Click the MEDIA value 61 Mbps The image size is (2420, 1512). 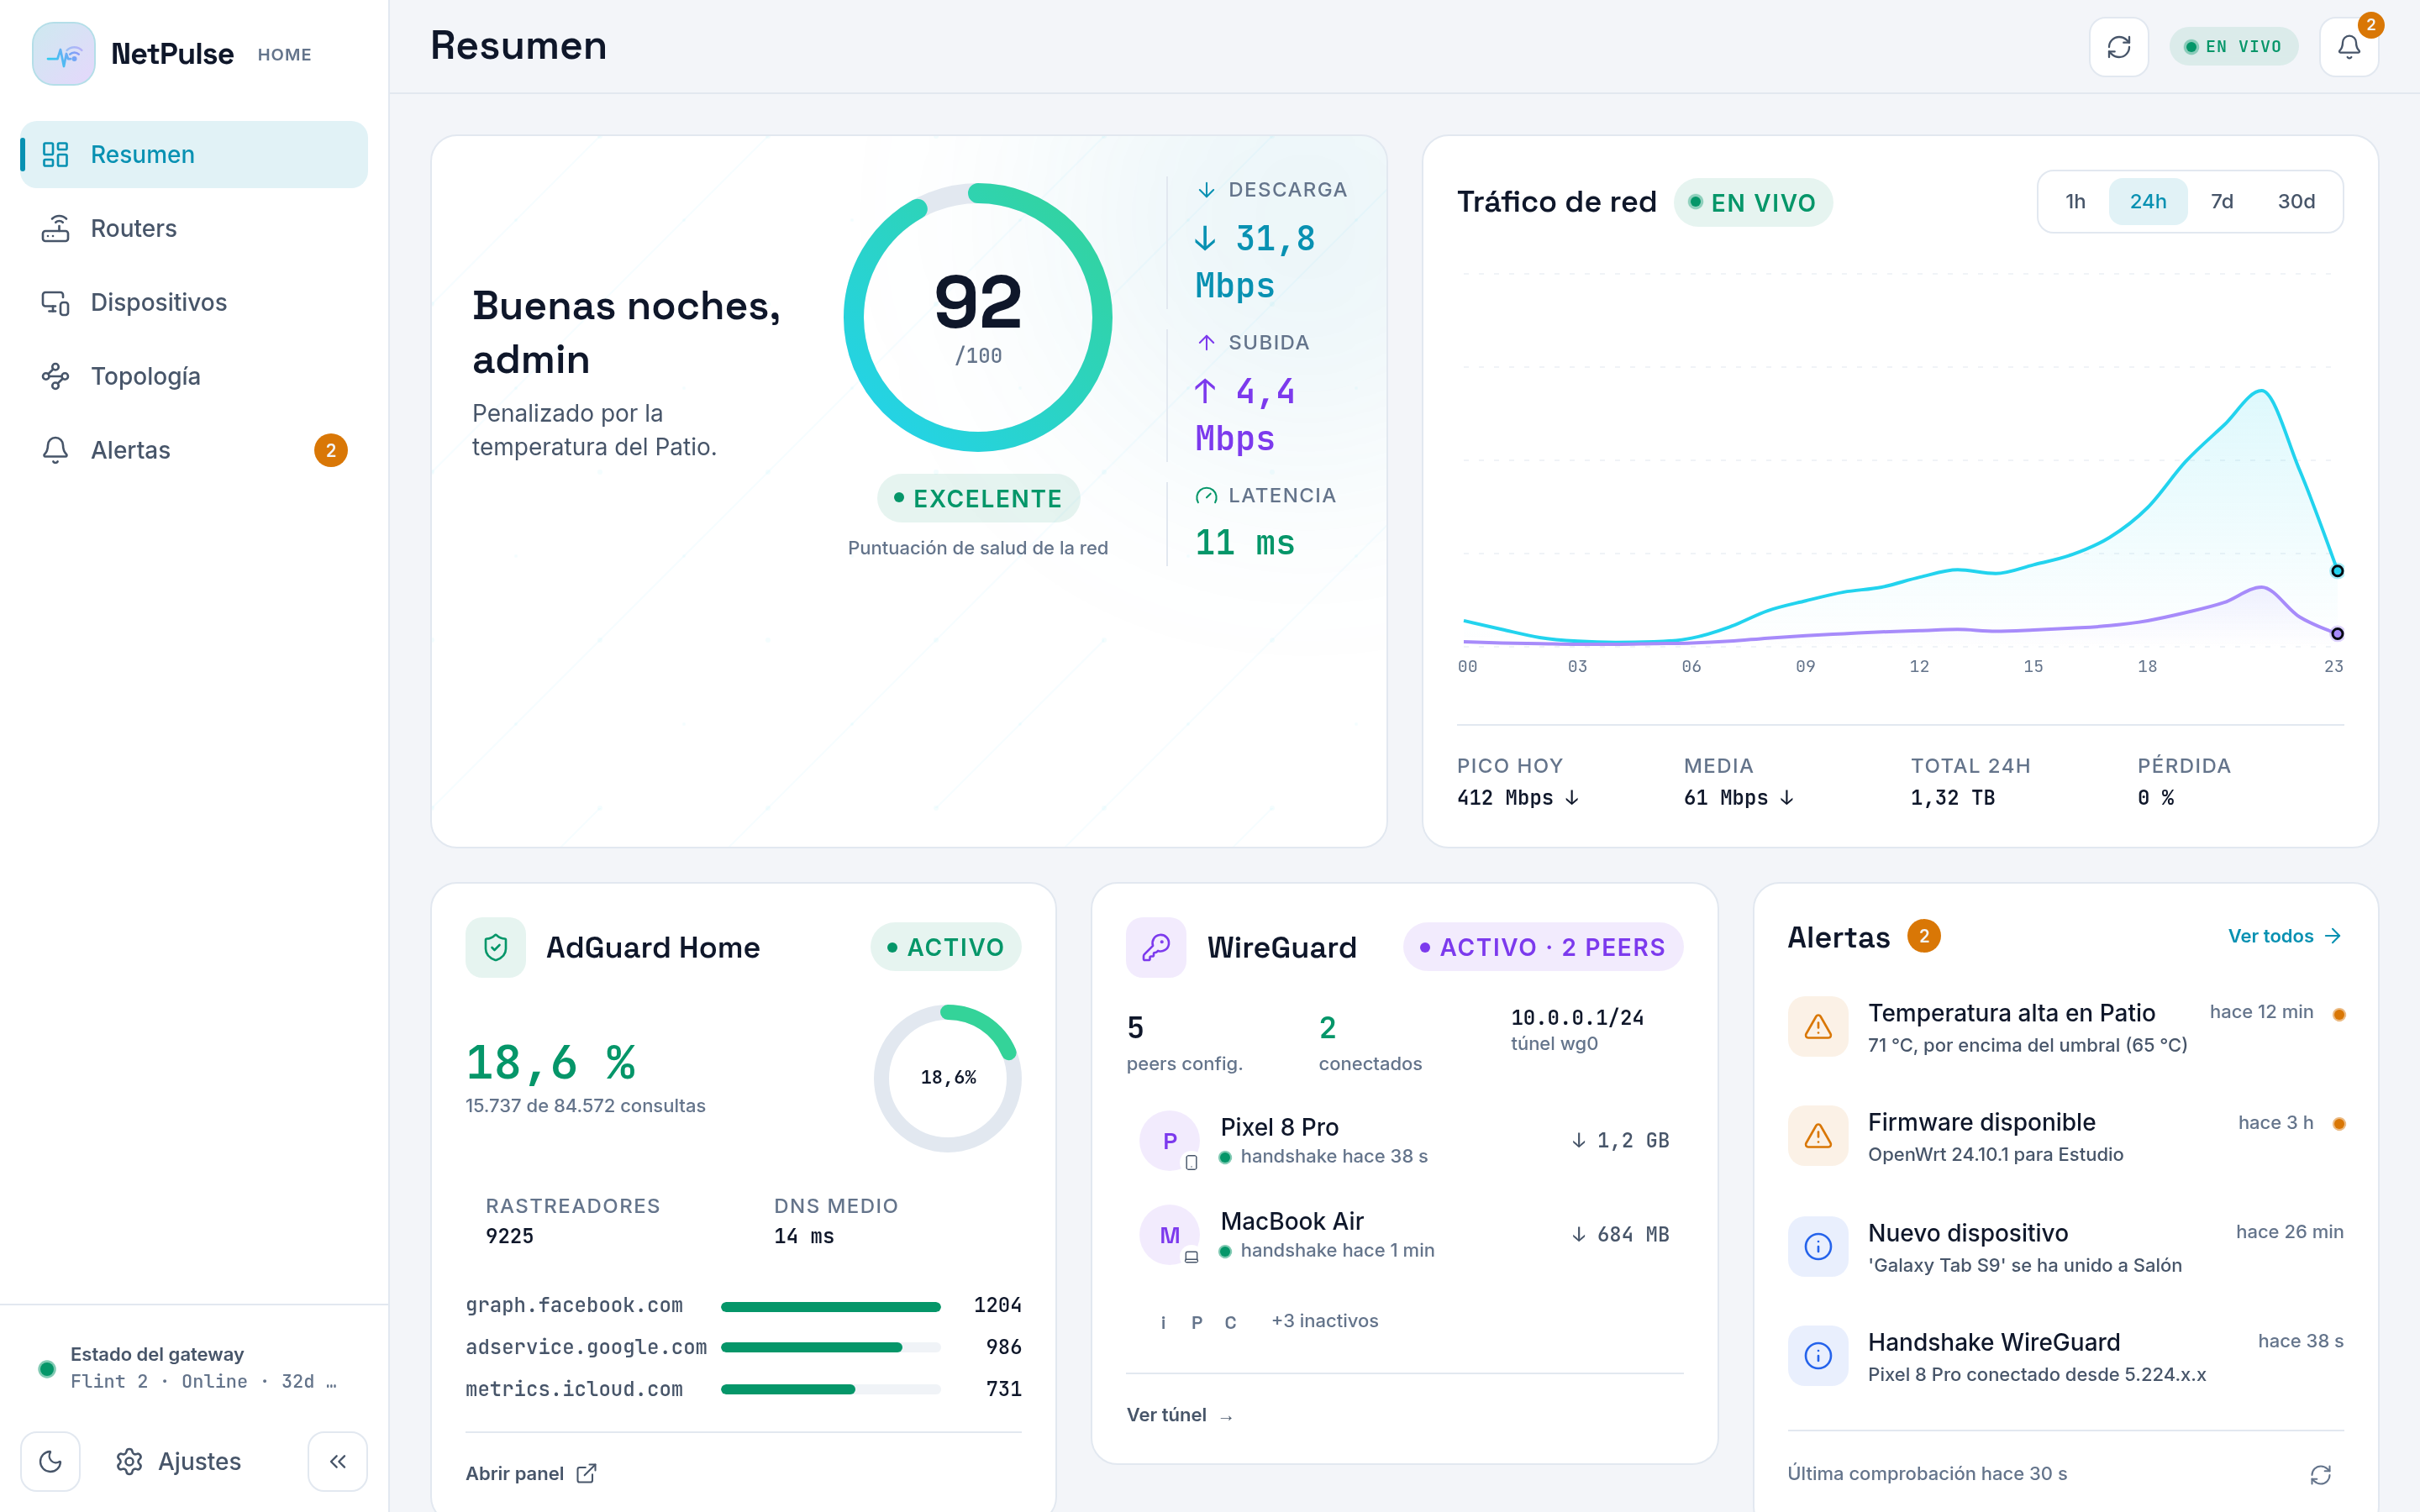pyautogui.click(x=1738, y=798)
